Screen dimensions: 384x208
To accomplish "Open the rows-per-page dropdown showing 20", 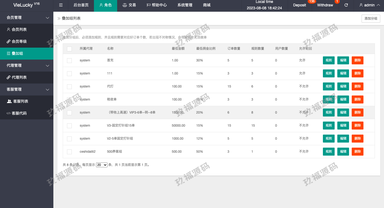I will pos(102,165).
